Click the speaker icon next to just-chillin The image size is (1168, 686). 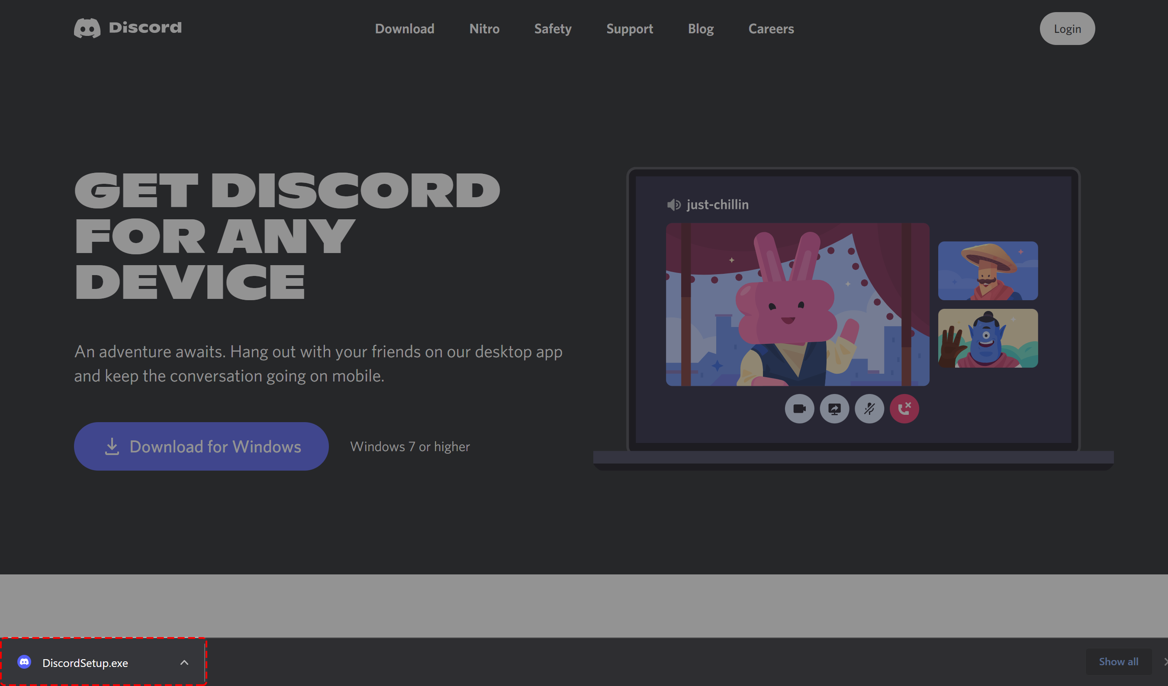673,205
